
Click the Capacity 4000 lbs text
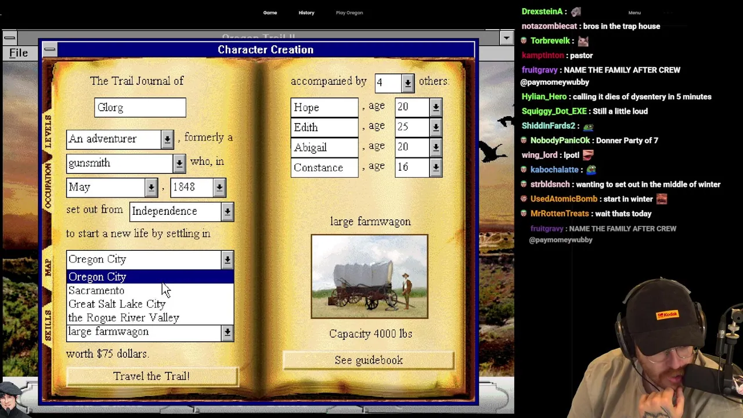(370, 334)
